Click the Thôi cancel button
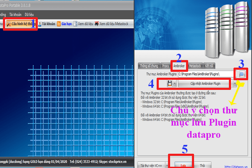This screenshot has height=168, width=252. point(202,165)
